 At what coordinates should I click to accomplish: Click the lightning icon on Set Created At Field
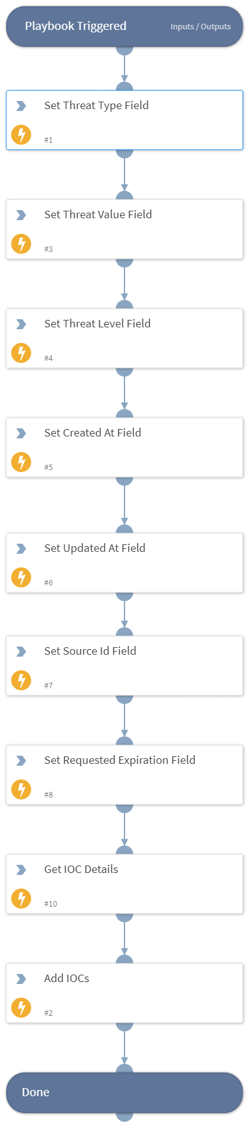point(21,462)
